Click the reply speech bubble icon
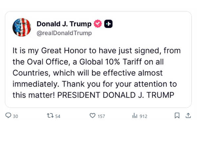 coord(9,116)
